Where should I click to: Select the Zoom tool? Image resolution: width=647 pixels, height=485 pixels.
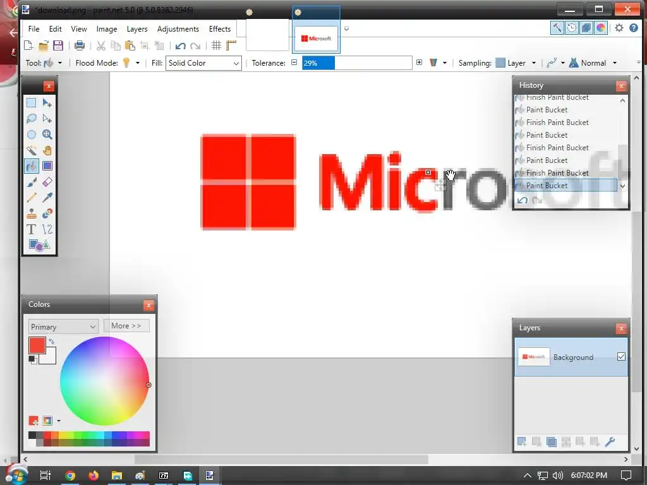click(47, 135)
